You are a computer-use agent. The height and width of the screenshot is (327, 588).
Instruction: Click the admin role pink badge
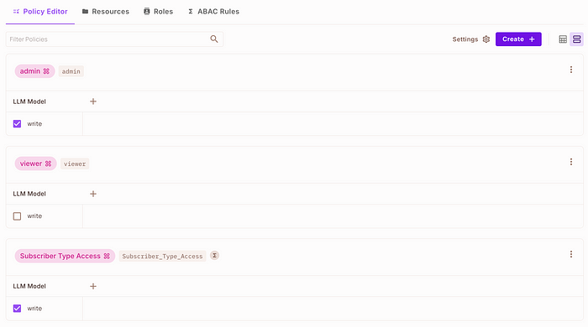coord(35,71)
